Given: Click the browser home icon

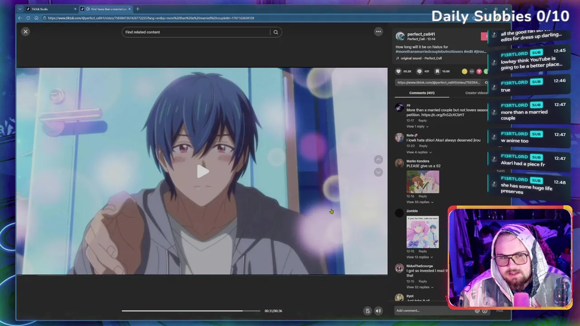Looking at the screenshot, I should pos(36,18).
